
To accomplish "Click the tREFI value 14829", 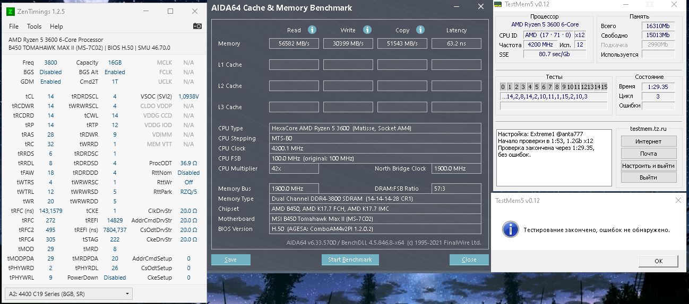I will (115, 220).
